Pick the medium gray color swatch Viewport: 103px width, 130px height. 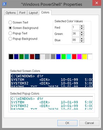coord(53,57)
